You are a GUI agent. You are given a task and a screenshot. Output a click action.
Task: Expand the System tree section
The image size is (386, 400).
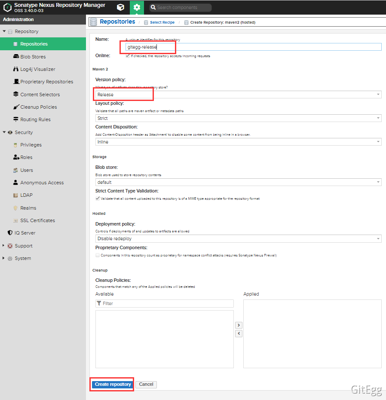tap(3, 258)
